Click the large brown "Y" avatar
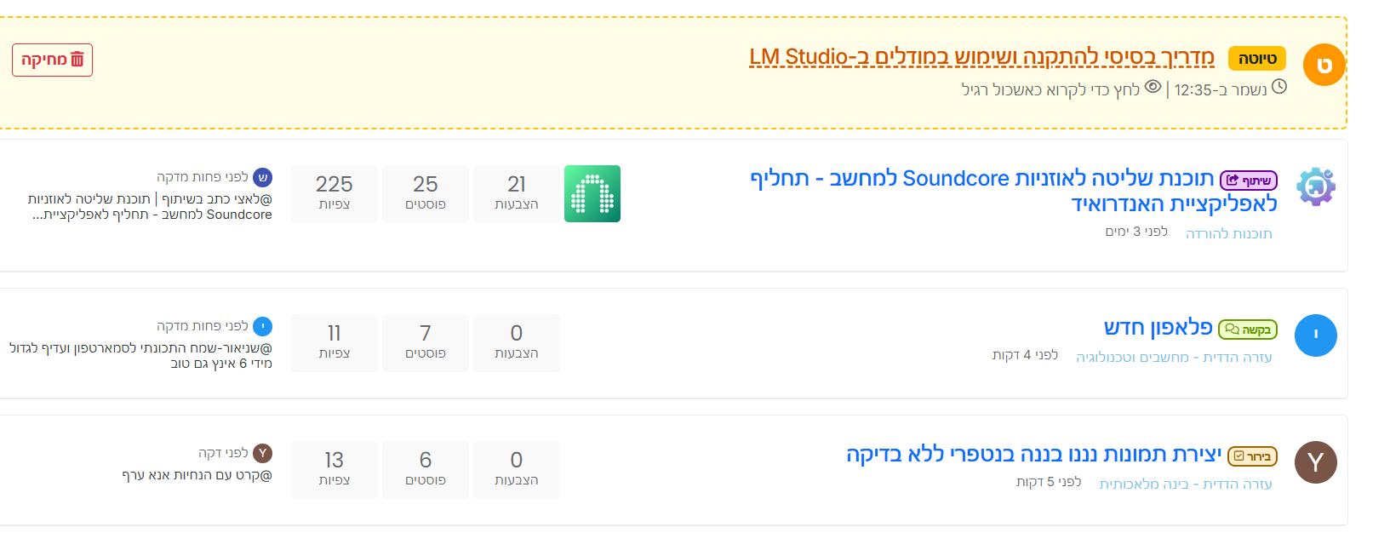The width and height of the screenshot is (1390, 533). tap(1316, 462)
